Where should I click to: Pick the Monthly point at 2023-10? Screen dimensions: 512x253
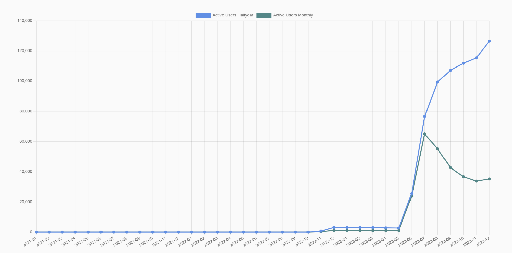click(463, 177)
